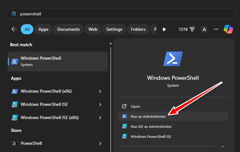This screenshot has width=240, height=152.
Task: Click the Windows PowerShell ISE app icon
Action: click(x=14, y=105)
